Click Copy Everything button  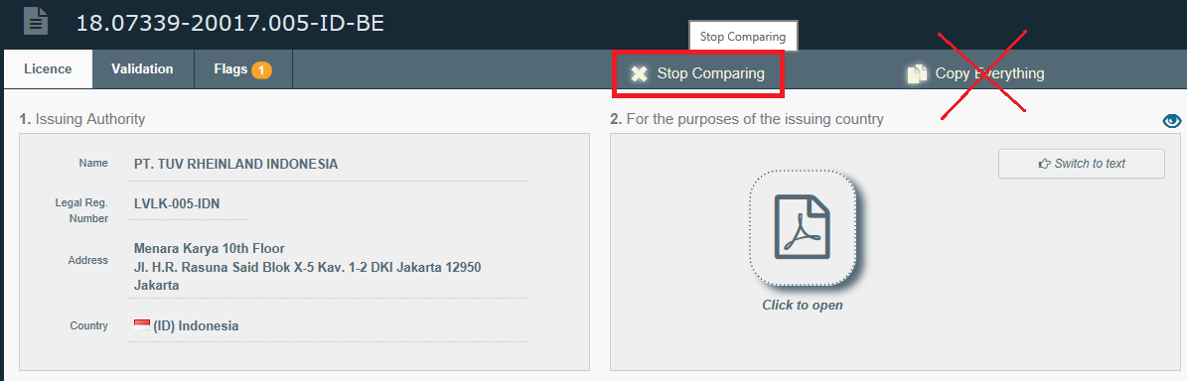pos(975,73)
